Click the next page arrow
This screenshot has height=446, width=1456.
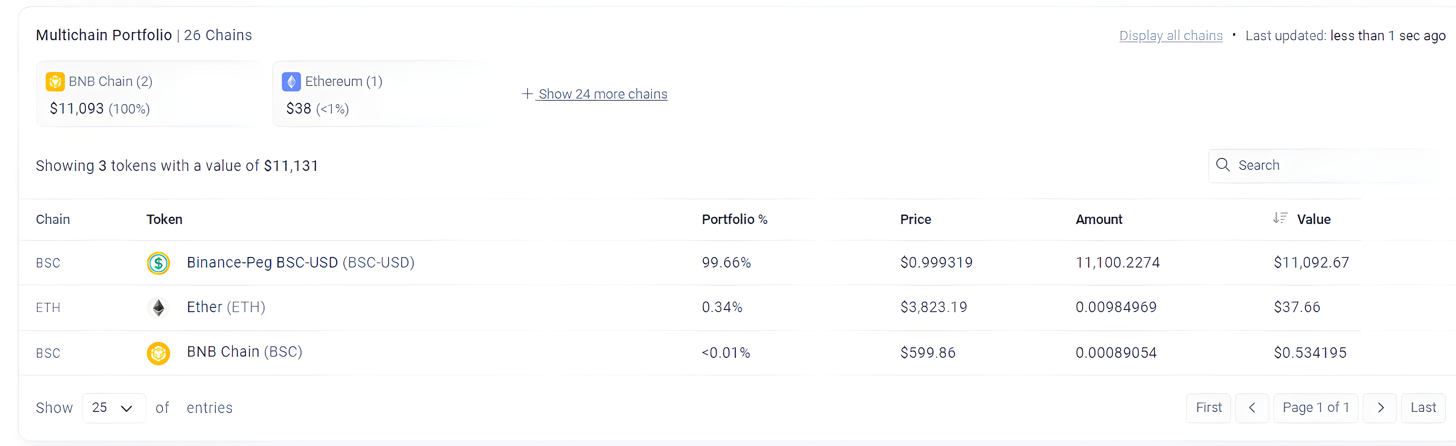[x=1380, y=408]
